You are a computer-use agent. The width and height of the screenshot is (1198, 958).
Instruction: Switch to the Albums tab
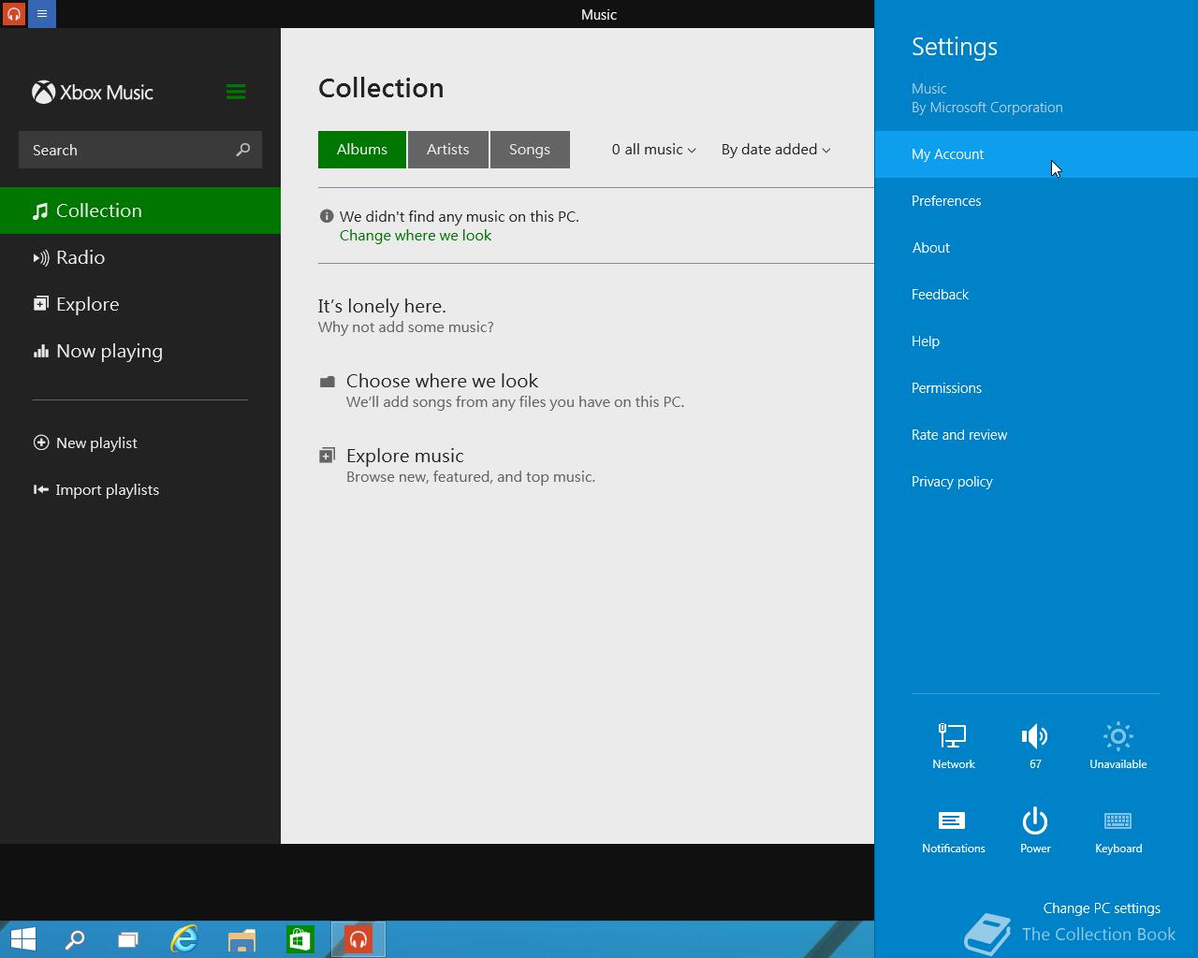click(x=362, y=150)
